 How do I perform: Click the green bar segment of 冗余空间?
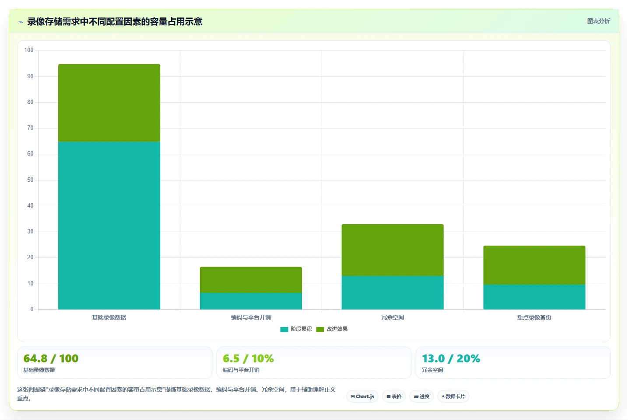393,250
